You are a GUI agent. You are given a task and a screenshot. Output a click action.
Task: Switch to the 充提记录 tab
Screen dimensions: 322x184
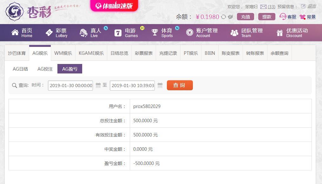(168, 53)
